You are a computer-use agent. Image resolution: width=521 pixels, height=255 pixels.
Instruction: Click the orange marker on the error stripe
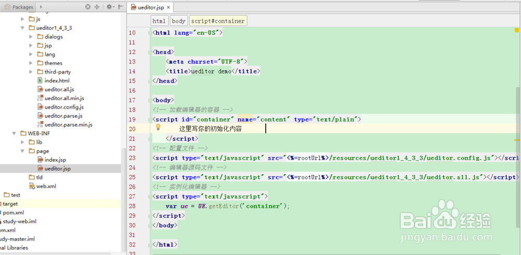[517, 140]
